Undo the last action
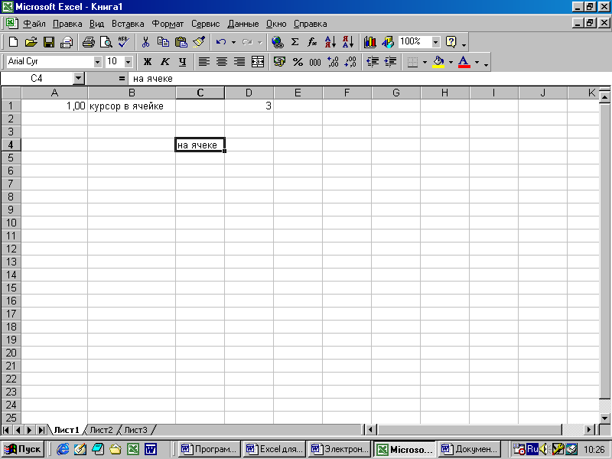This screenshot has width=612, height=459. point(221,42)
